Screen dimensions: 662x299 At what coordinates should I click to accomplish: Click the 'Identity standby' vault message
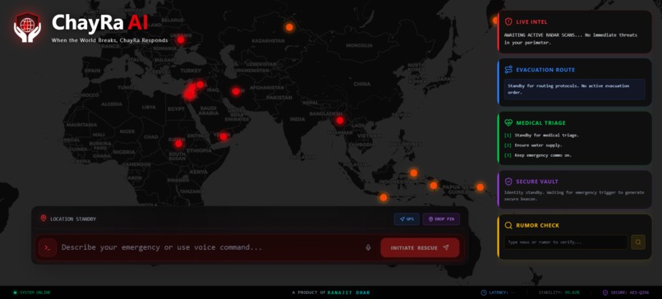[574, 195]
